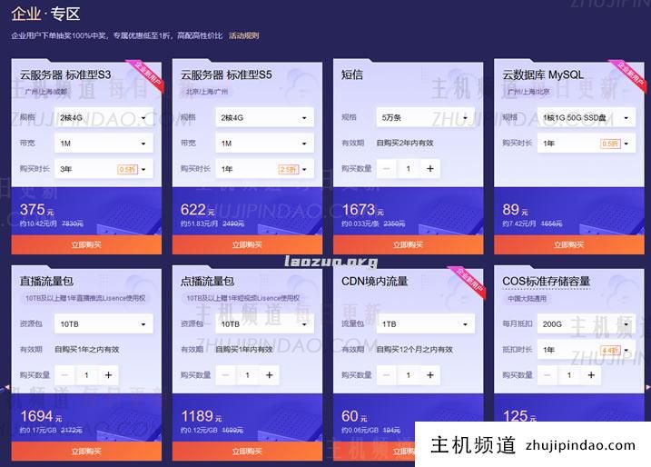Expand the 短信 规格 dropdown showing 5万条
Viewport: 651px width, 467px height.
(x=425, y=117)
